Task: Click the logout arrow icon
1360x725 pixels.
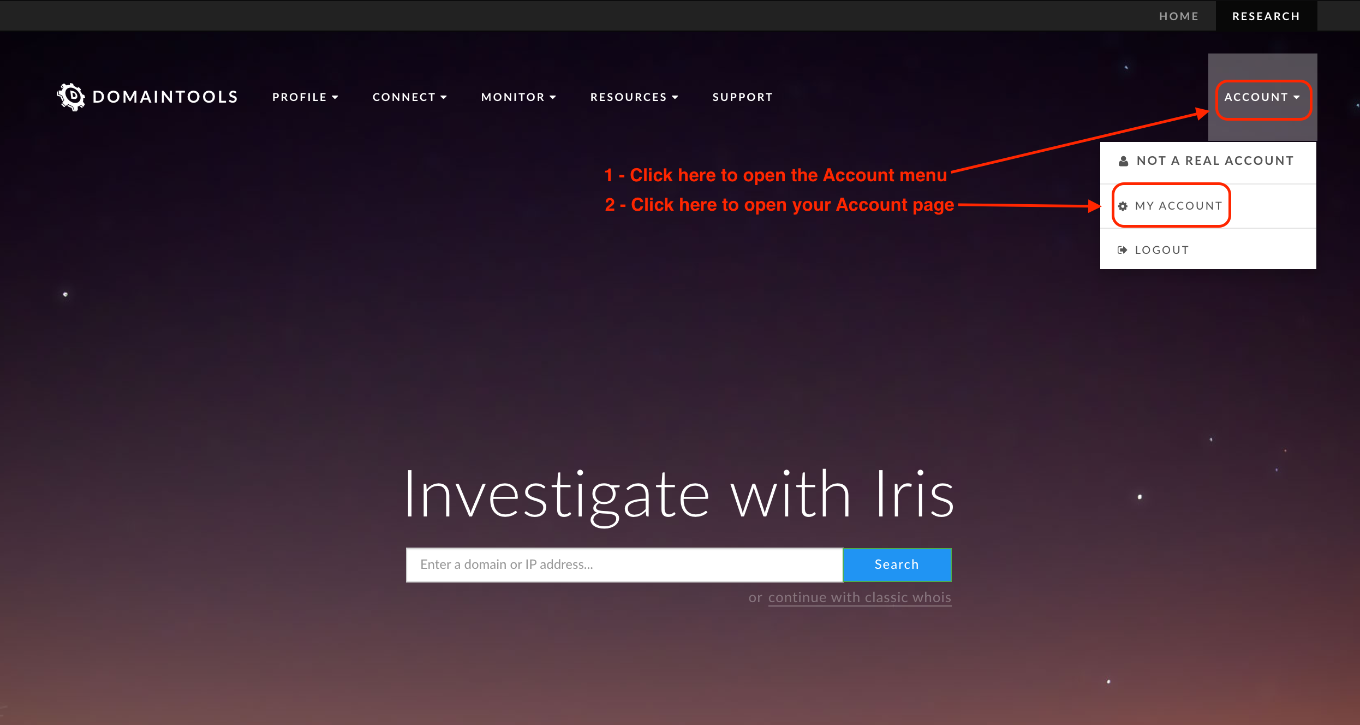Action: (1122, 250)
